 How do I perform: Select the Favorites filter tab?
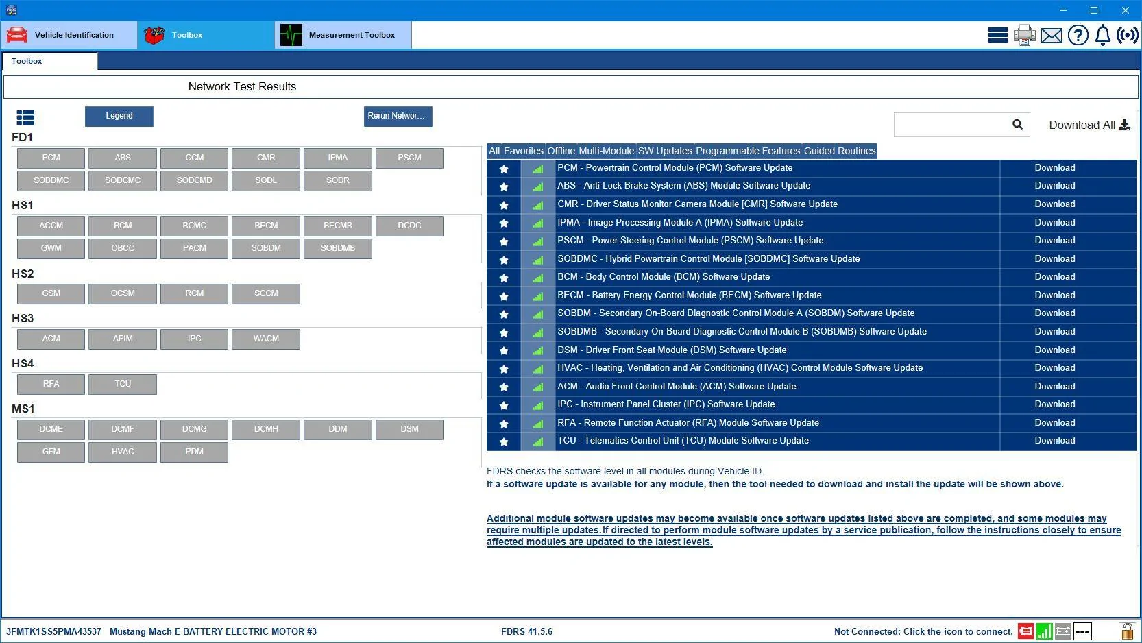(524, 151)
